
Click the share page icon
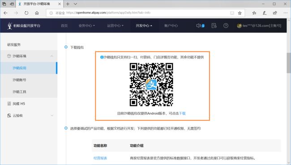point(275,13)
